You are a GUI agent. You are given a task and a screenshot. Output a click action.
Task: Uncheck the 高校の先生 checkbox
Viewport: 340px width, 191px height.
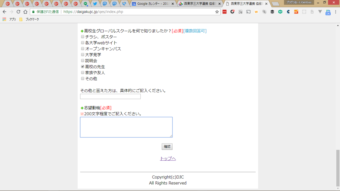pyautogui.click(x=83, y=67)
